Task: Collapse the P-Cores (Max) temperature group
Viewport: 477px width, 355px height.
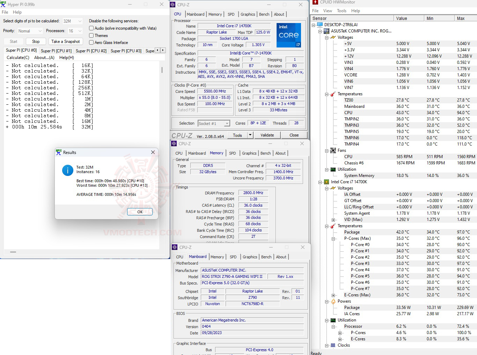Action: point(333,239)
